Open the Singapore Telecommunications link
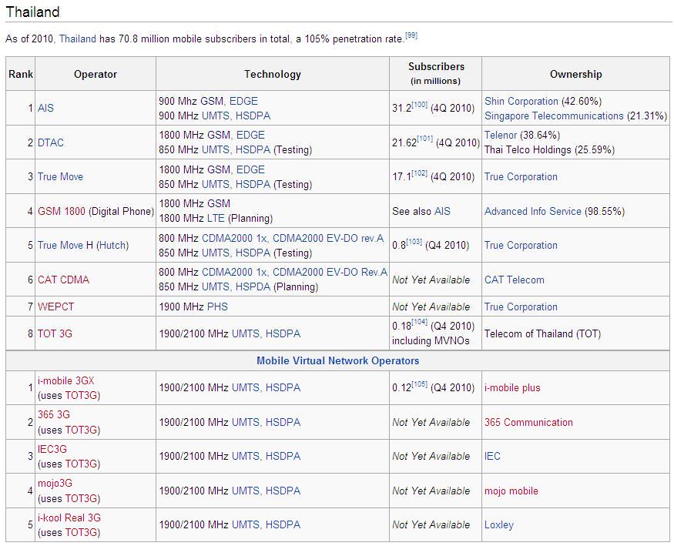Screen dimensions: 674x546 coord(554,116)
